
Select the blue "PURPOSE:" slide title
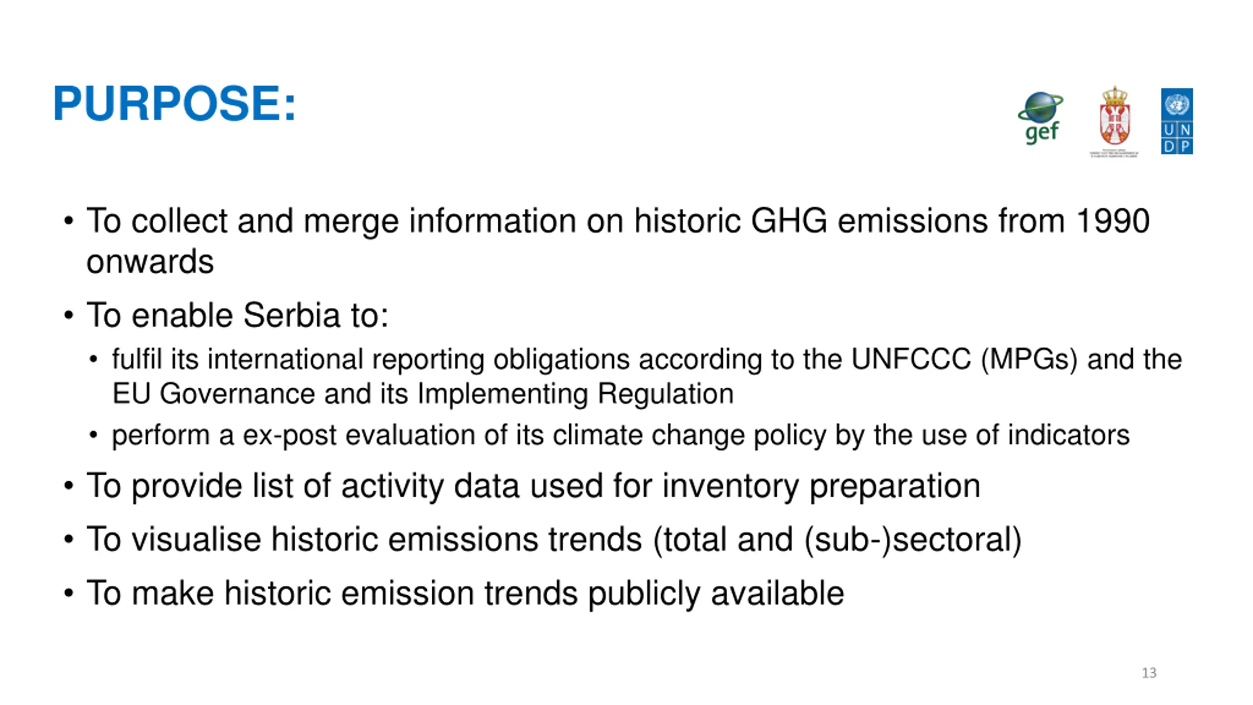tap(174, 103)
